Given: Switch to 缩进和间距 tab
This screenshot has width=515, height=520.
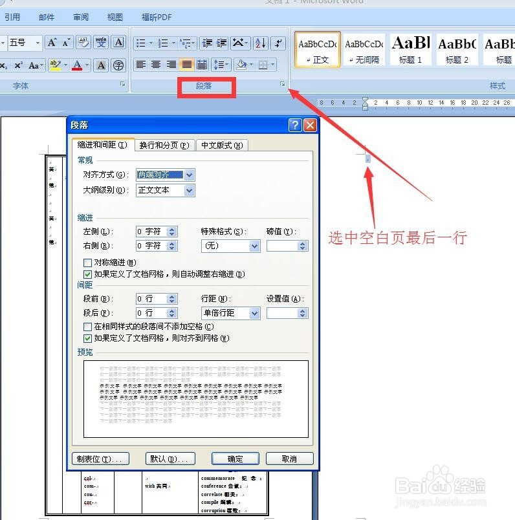Looking at the screenshot, I should tap(103, 145).
